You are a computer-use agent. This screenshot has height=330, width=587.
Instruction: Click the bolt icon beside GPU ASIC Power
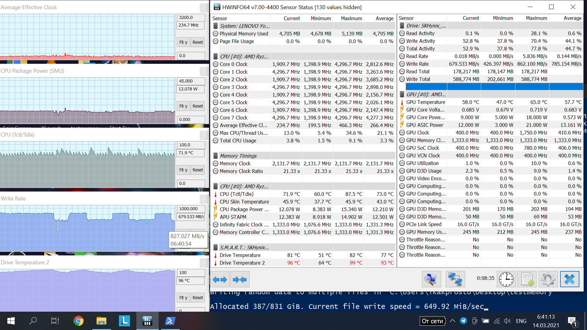click(402, 125)
